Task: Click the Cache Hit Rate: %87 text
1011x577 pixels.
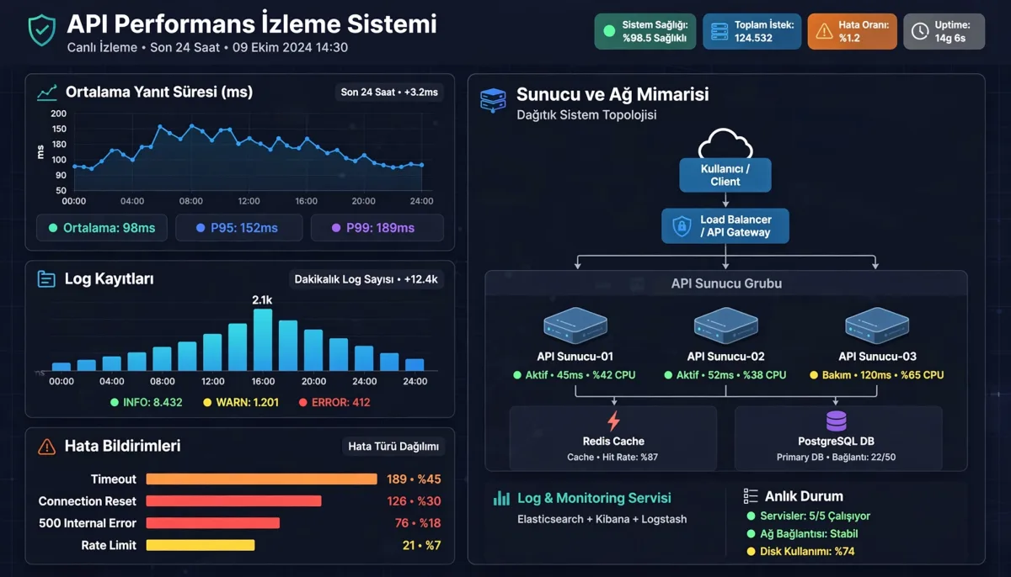Action: point(612,458)
